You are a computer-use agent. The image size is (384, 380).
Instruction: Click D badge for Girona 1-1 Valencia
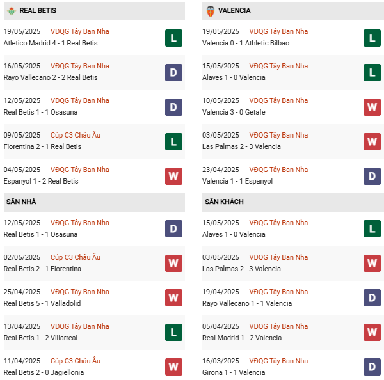(372, 367)
